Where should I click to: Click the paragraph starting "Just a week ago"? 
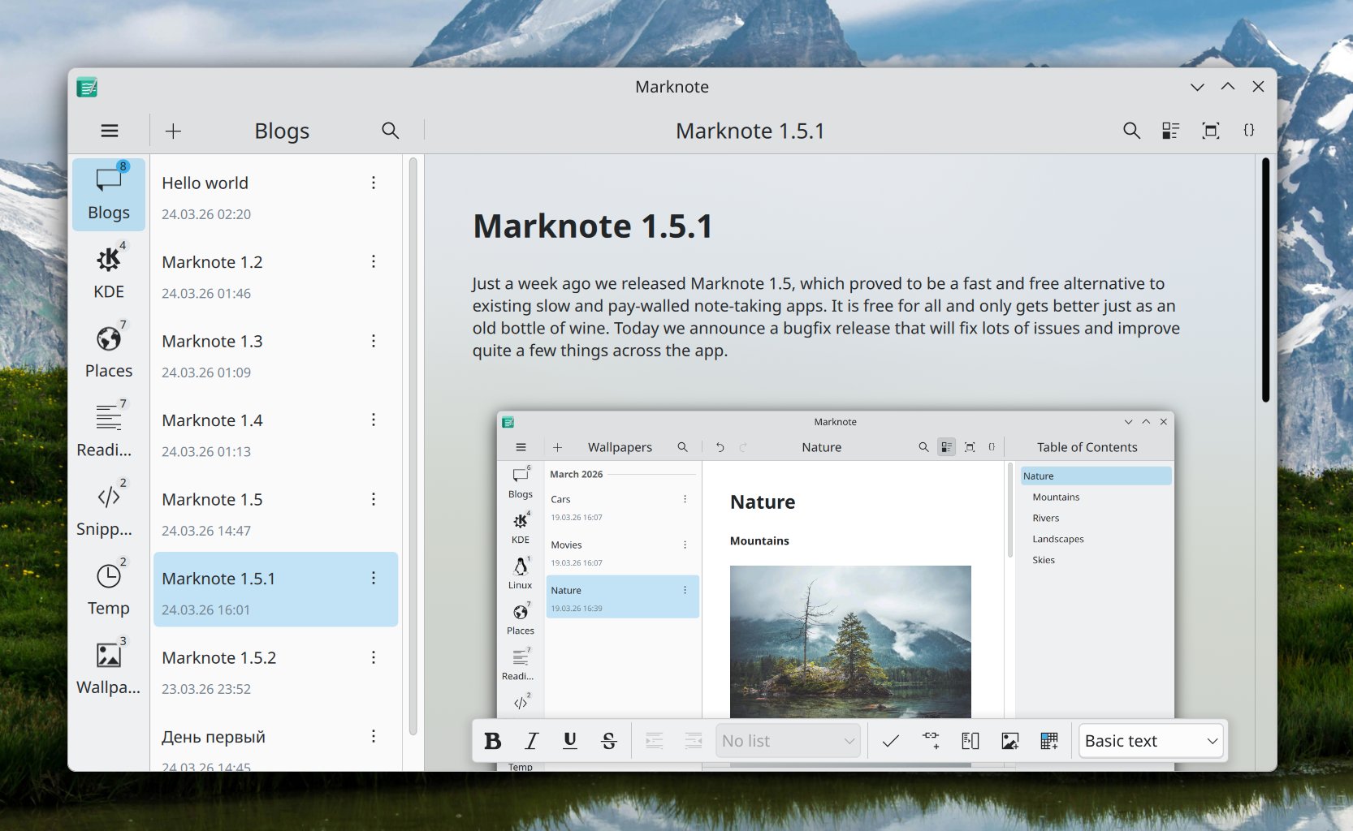(x=826, y=317)
